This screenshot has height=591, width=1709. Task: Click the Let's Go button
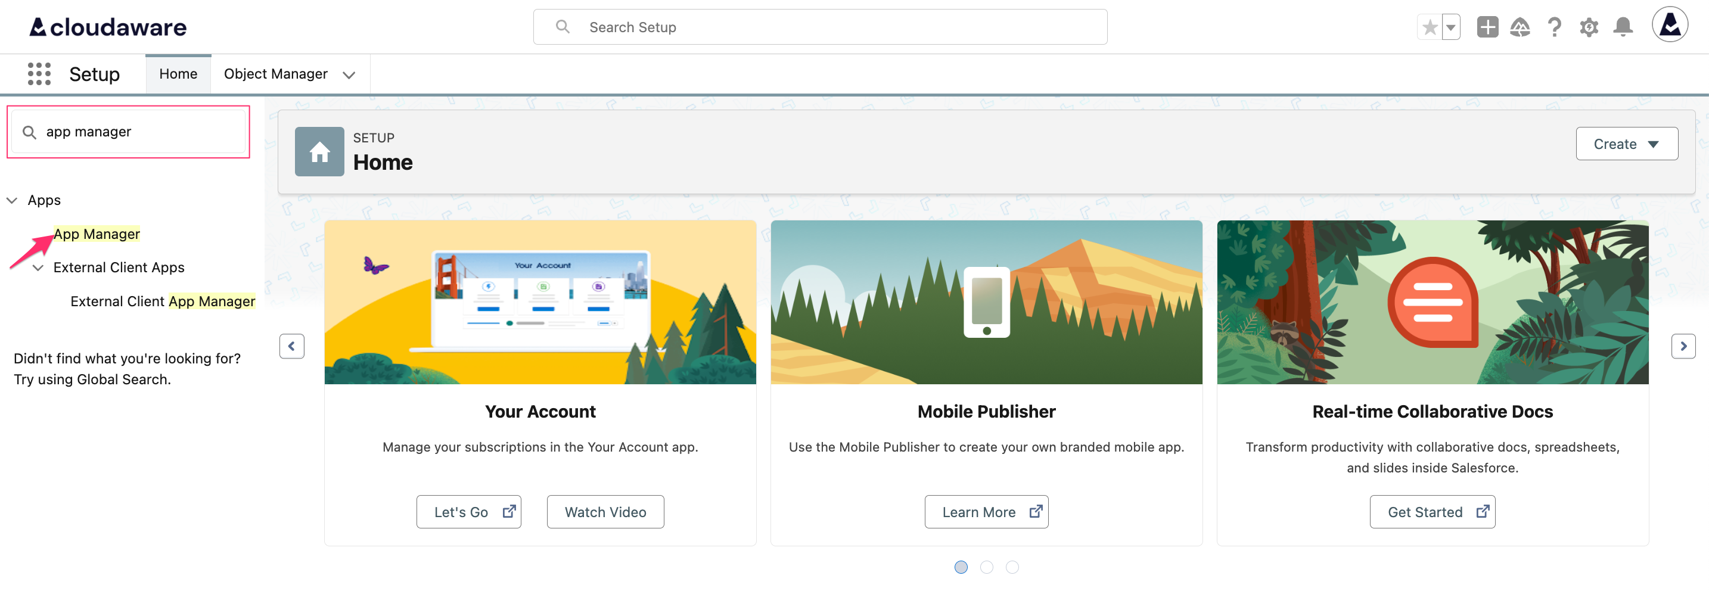point(468,511)
